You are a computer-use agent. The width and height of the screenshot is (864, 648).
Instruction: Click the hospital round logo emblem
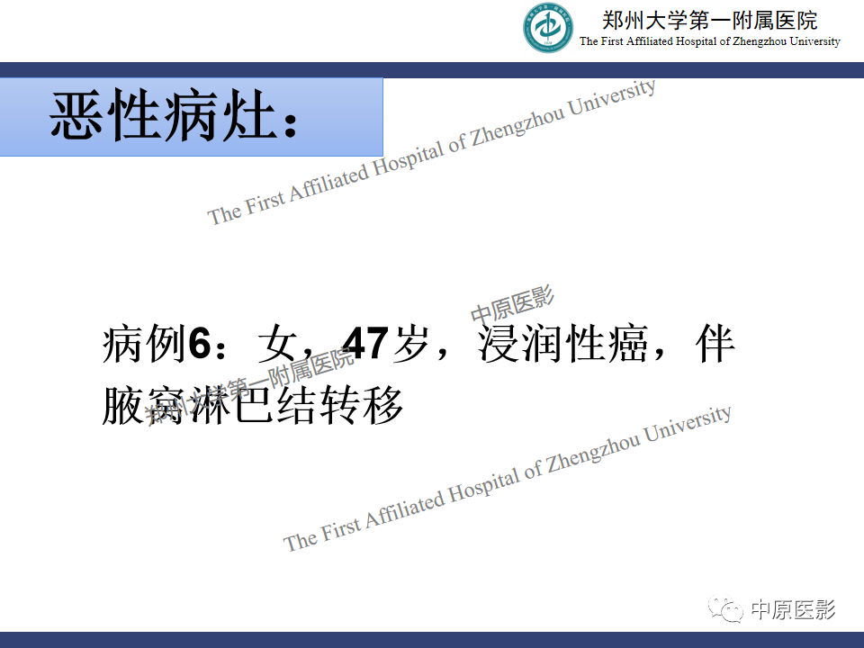[548, 28]
